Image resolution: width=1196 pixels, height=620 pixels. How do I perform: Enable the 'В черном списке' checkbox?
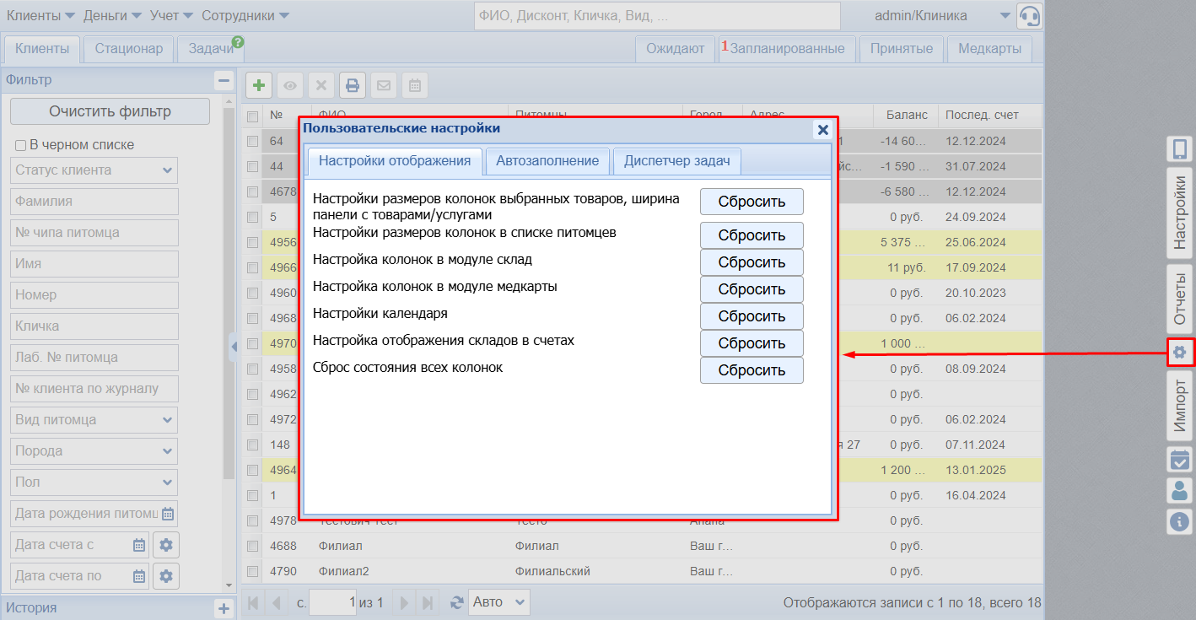pyautogui.click(x=21, y=145)
